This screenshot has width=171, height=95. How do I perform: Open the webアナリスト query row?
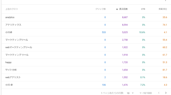coord(86,77)
